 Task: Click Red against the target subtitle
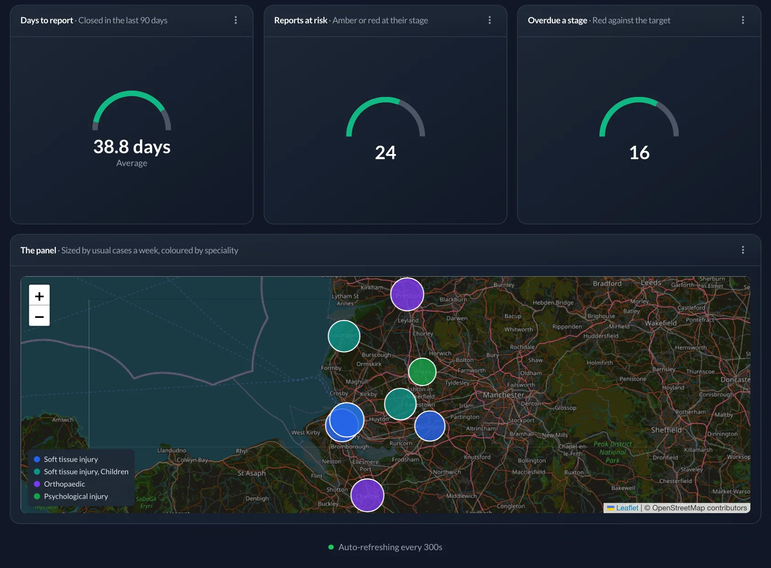pos(631,21)
